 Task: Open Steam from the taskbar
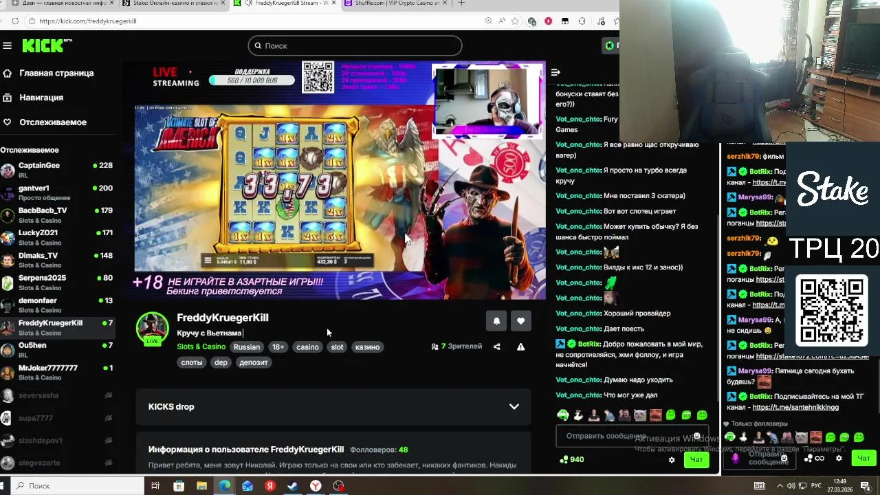coord(292,486)
